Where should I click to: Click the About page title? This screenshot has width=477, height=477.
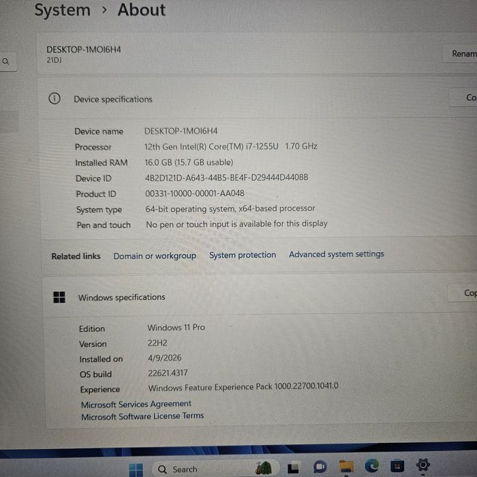pos(142,10)
